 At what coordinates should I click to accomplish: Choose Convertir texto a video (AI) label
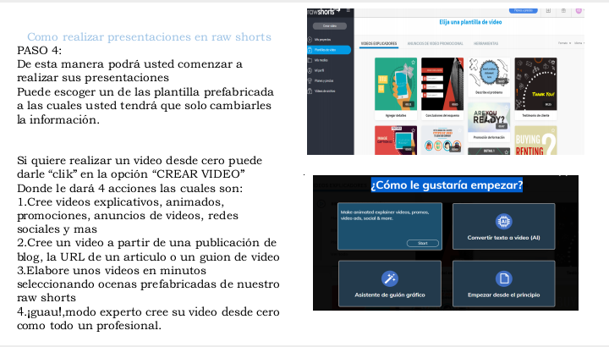coord(504,238)
